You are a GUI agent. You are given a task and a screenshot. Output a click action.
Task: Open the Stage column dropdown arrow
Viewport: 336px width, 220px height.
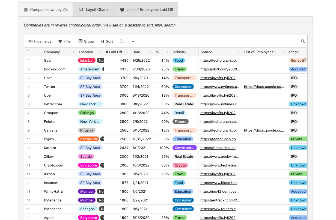[307, 52]
